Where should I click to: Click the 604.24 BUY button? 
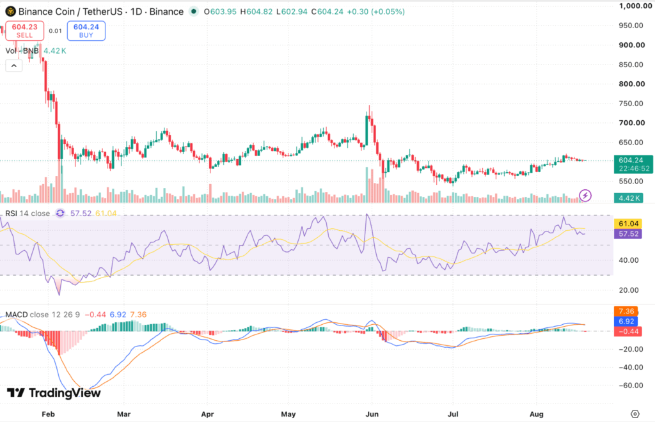pos(86,31)
